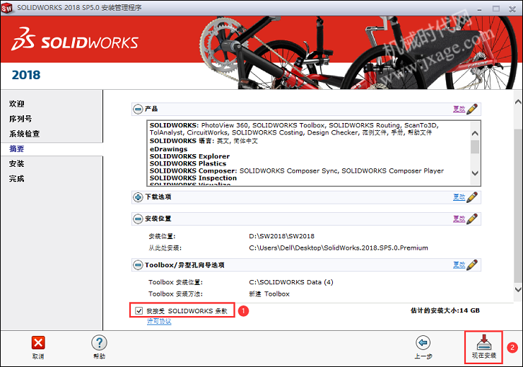The height and width of the screenshot is (367, 523).
Task: Go back with the previous step arrow
Action: [423, 343]
